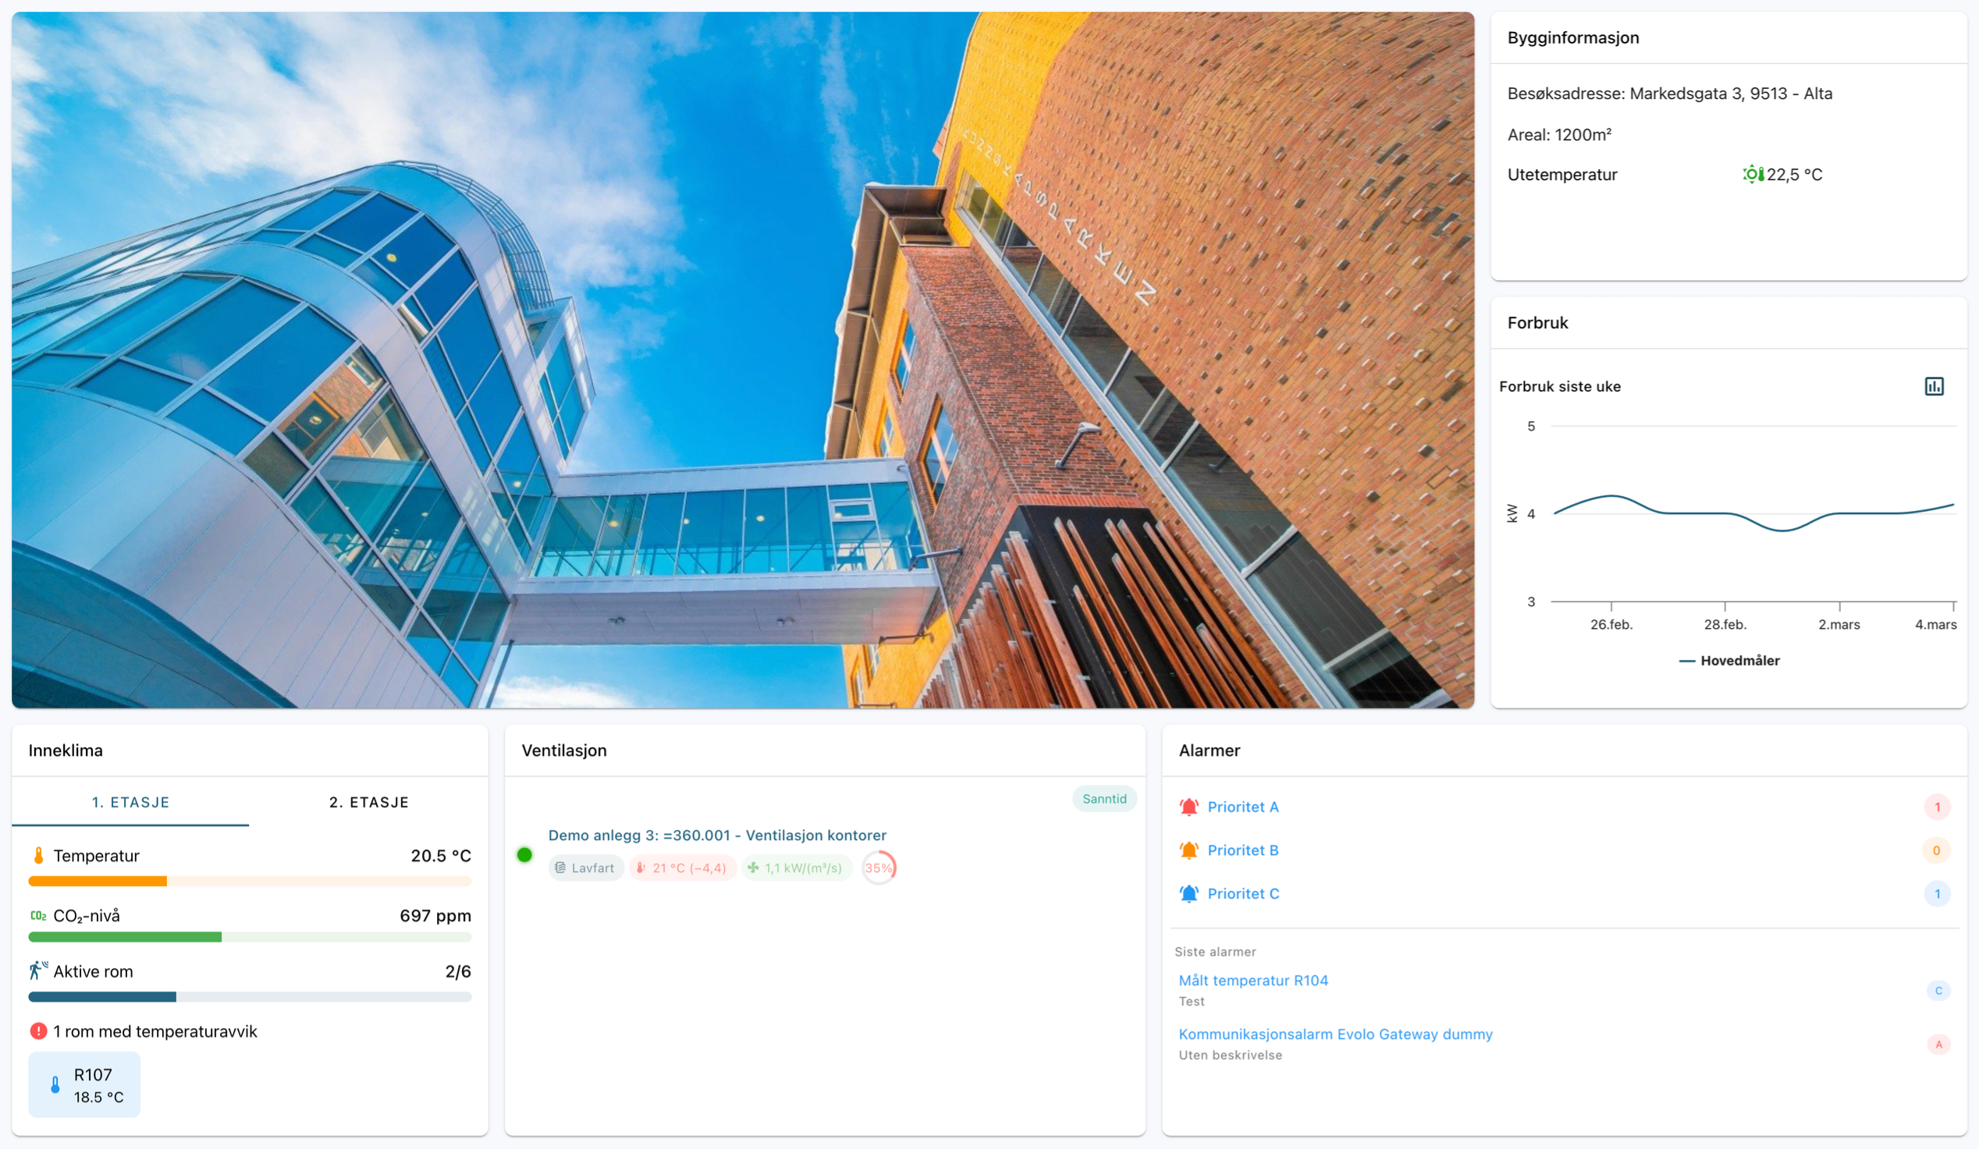Open the bar chart icon in Forbruk
Screen dimensions: 1979x1149
1934,386
